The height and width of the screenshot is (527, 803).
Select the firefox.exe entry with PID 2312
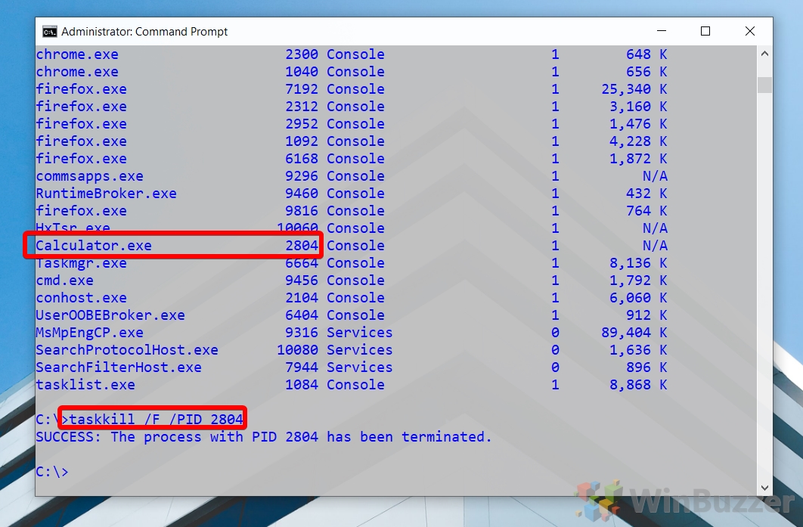tap(352, 107)
